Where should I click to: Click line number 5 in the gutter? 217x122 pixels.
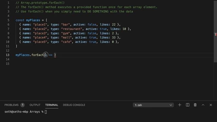click(x=8, y=20)
